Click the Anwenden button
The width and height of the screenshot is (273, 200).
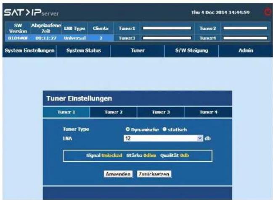[118, 174]
